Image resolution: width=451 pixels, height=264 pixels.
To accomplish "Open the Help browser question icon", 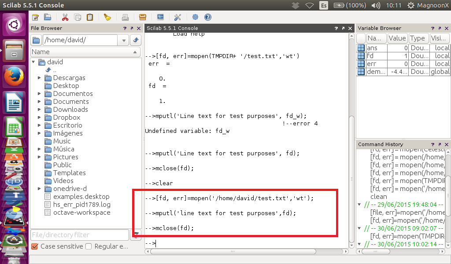I will click(x=208, y=17).
